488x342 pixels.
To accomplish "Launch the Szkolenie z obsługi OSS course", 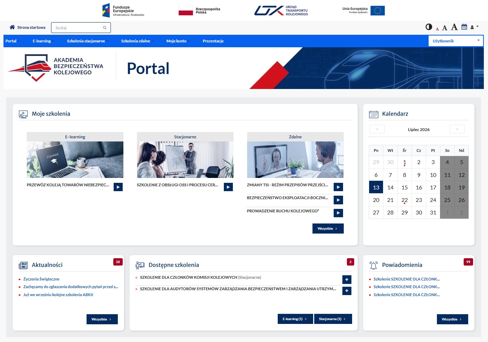I will click(228, 187).
